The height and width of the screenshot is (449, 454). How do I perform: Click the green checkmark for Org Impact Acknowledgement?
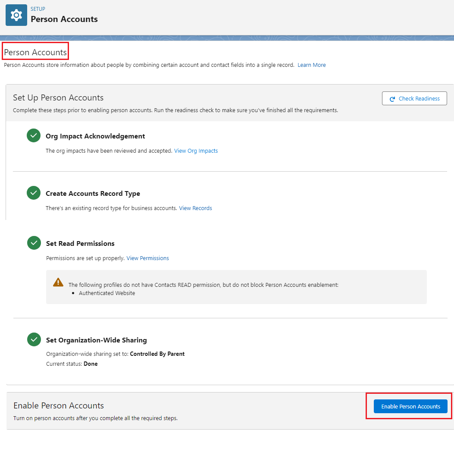(x=34, y=135)
